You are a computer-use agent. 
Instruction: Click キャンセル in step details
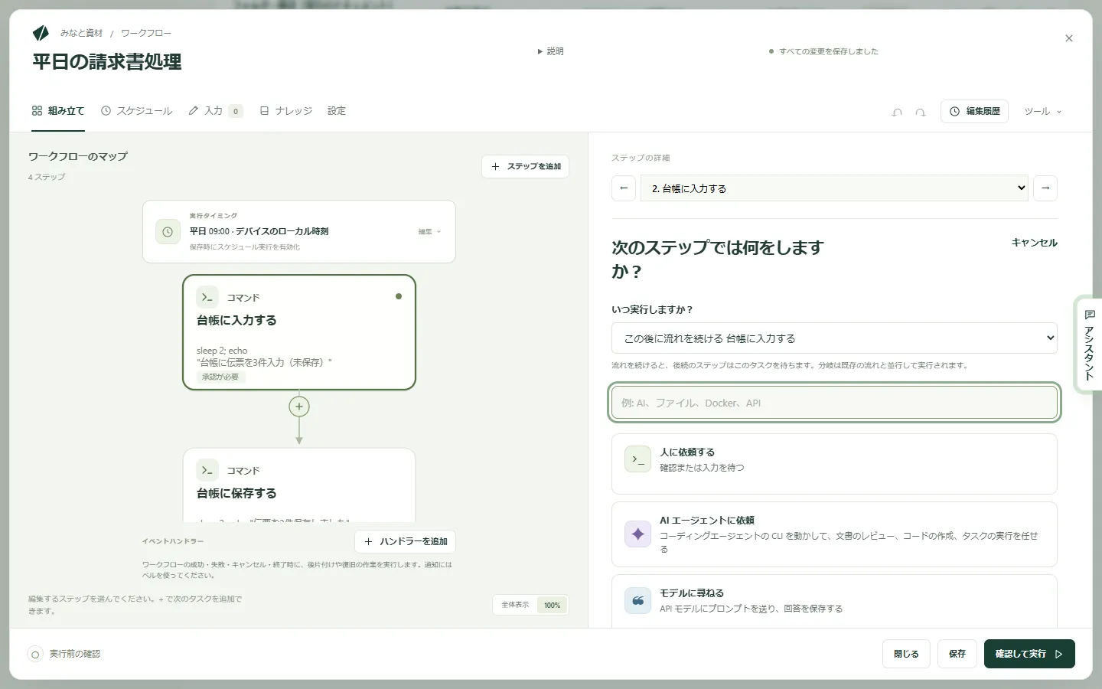[x=1035, y=243]
